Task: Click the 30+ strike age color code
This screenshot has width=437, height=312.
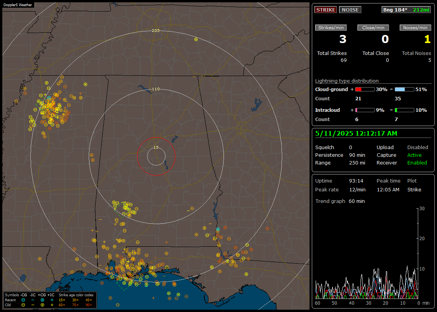Action: [75, 300]
